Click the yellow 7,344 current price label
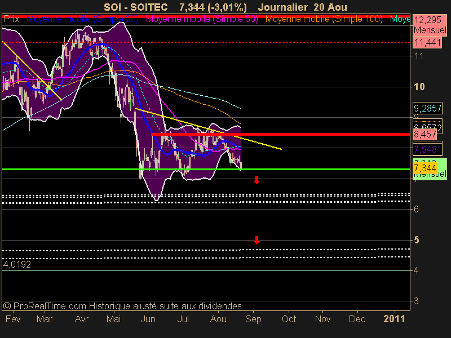The width and height of the screenshot is (451, 338). (425, 167)
